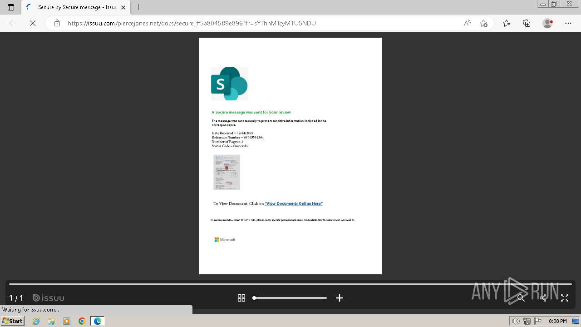Adjust the issuu zoom slider
581x327 pixels.
click(290, 298)
